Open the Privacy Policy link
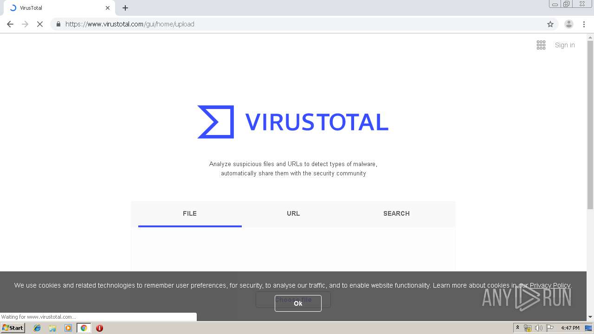 [550, 285]
